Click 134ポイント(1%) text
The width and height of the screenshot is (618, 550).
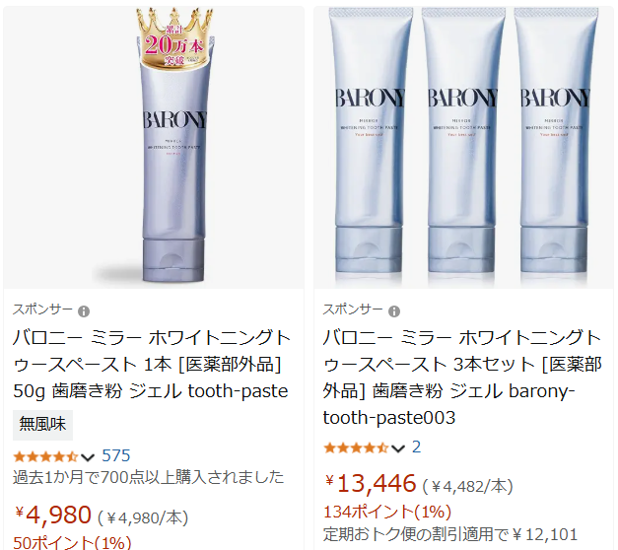[387, 513]
